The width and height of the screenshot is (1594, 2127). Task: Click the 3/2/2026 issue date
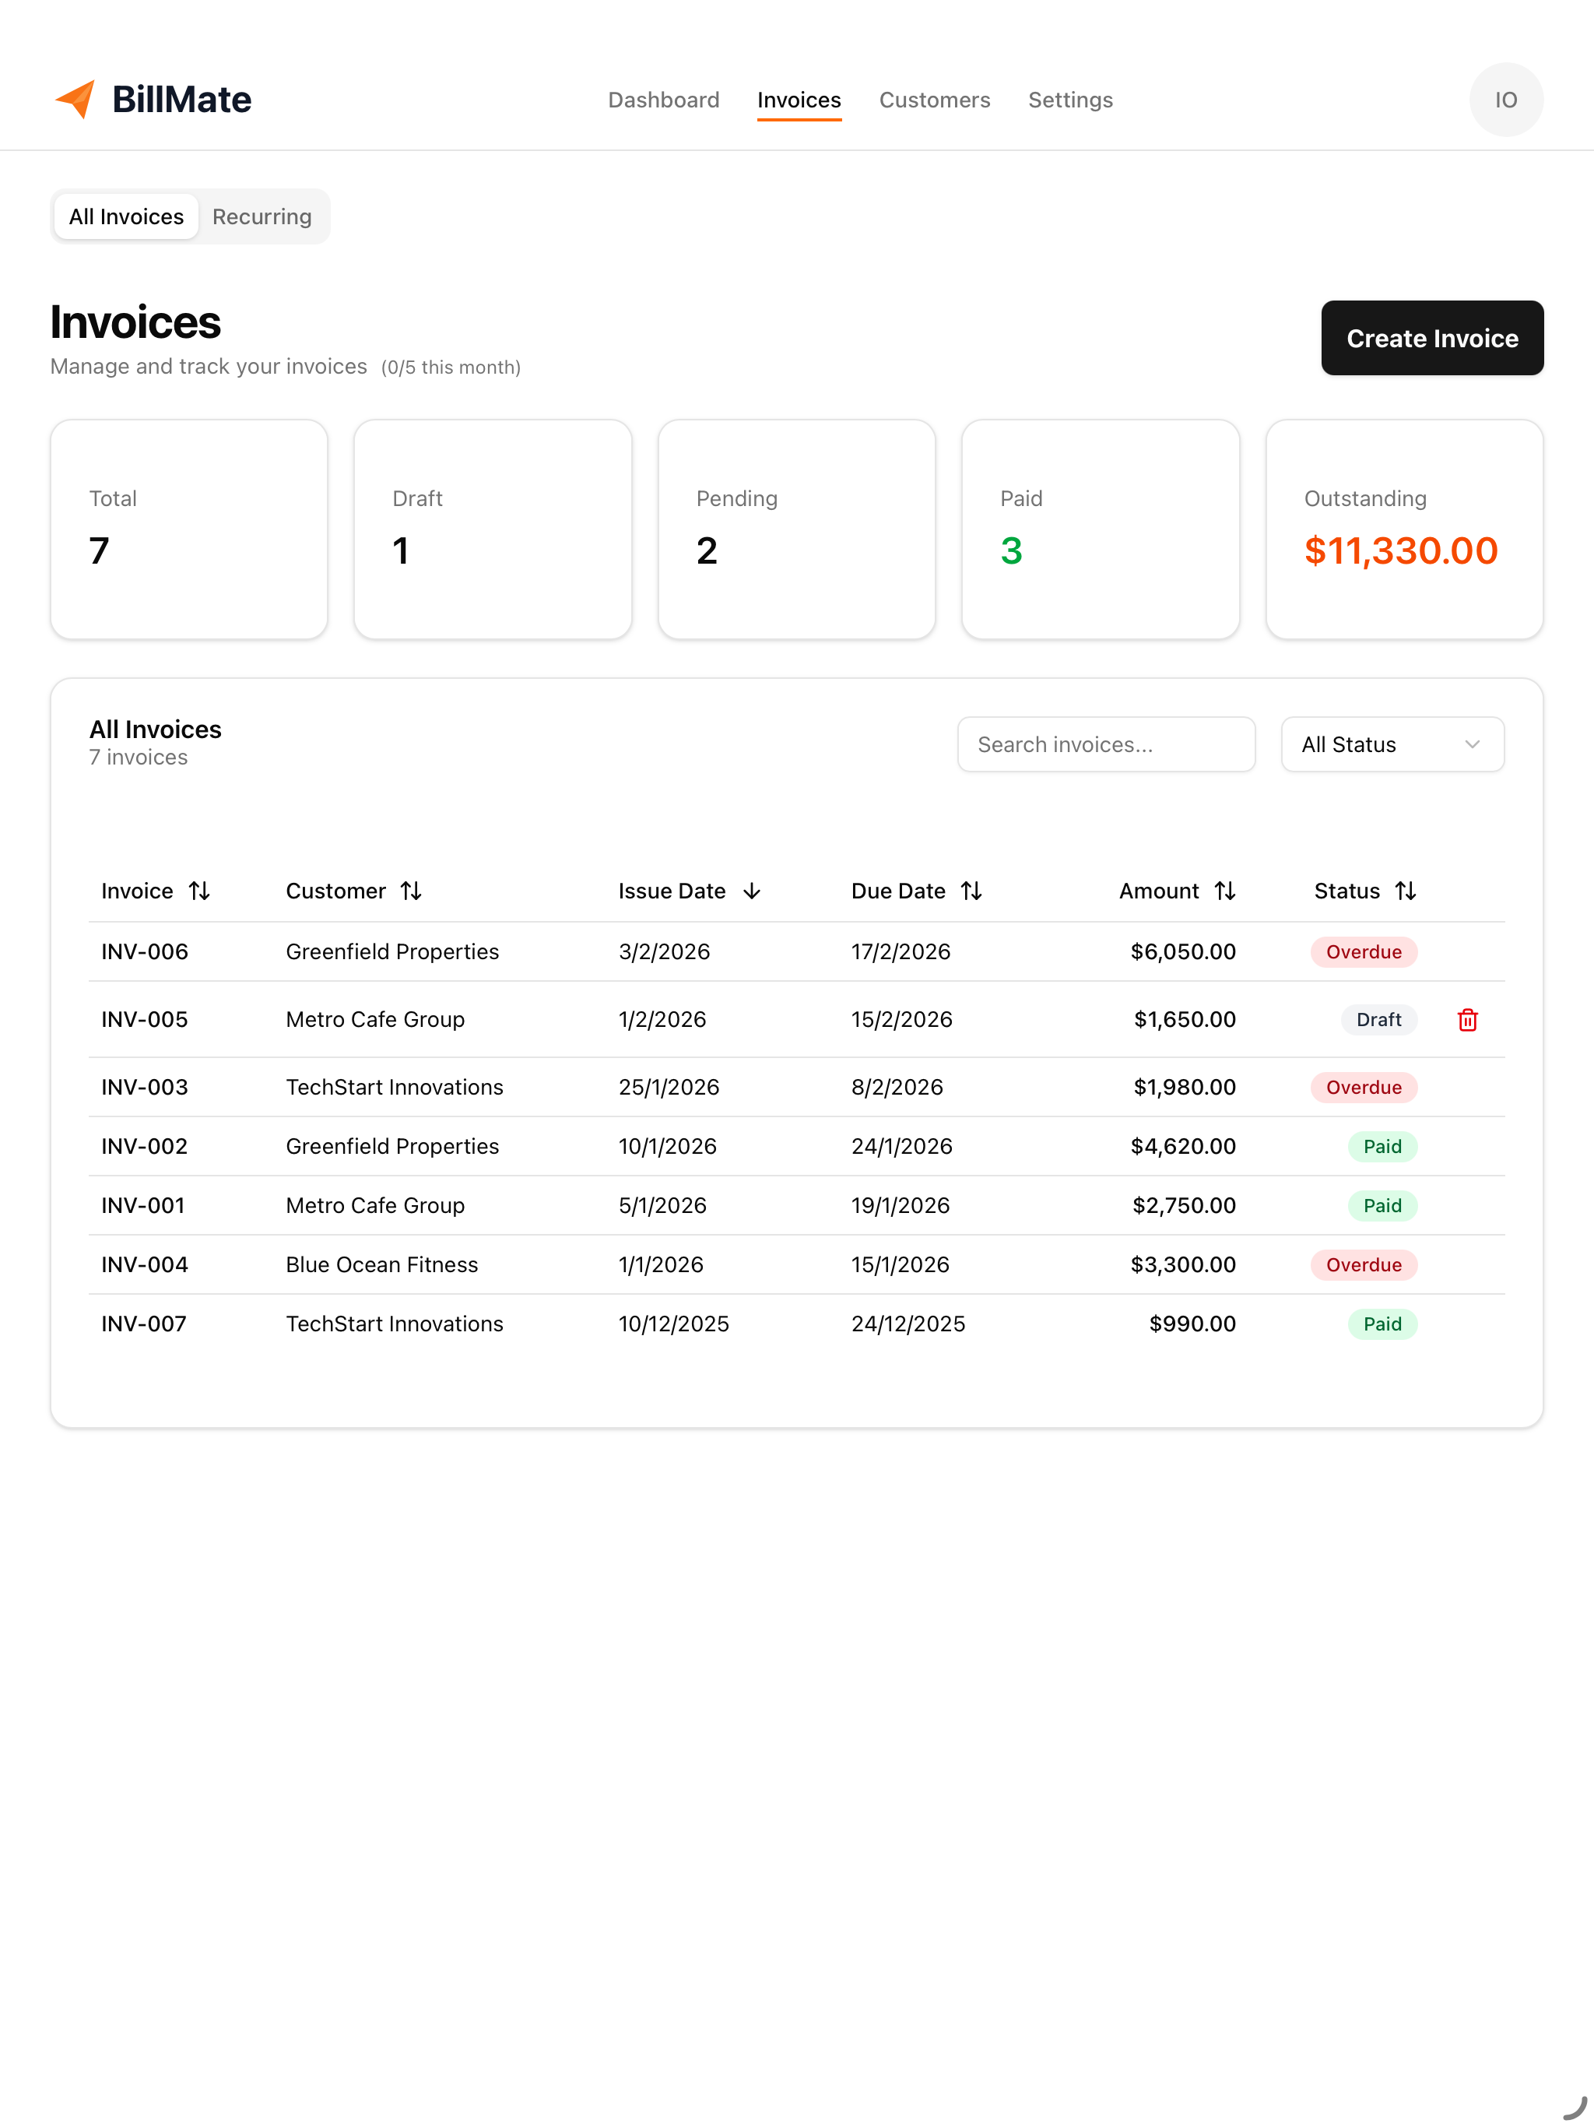[x=665, y=951]
